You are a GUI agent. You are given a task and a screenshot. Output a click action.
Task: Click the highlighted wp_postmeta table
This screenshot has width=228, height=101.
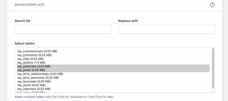click(34, 66)
